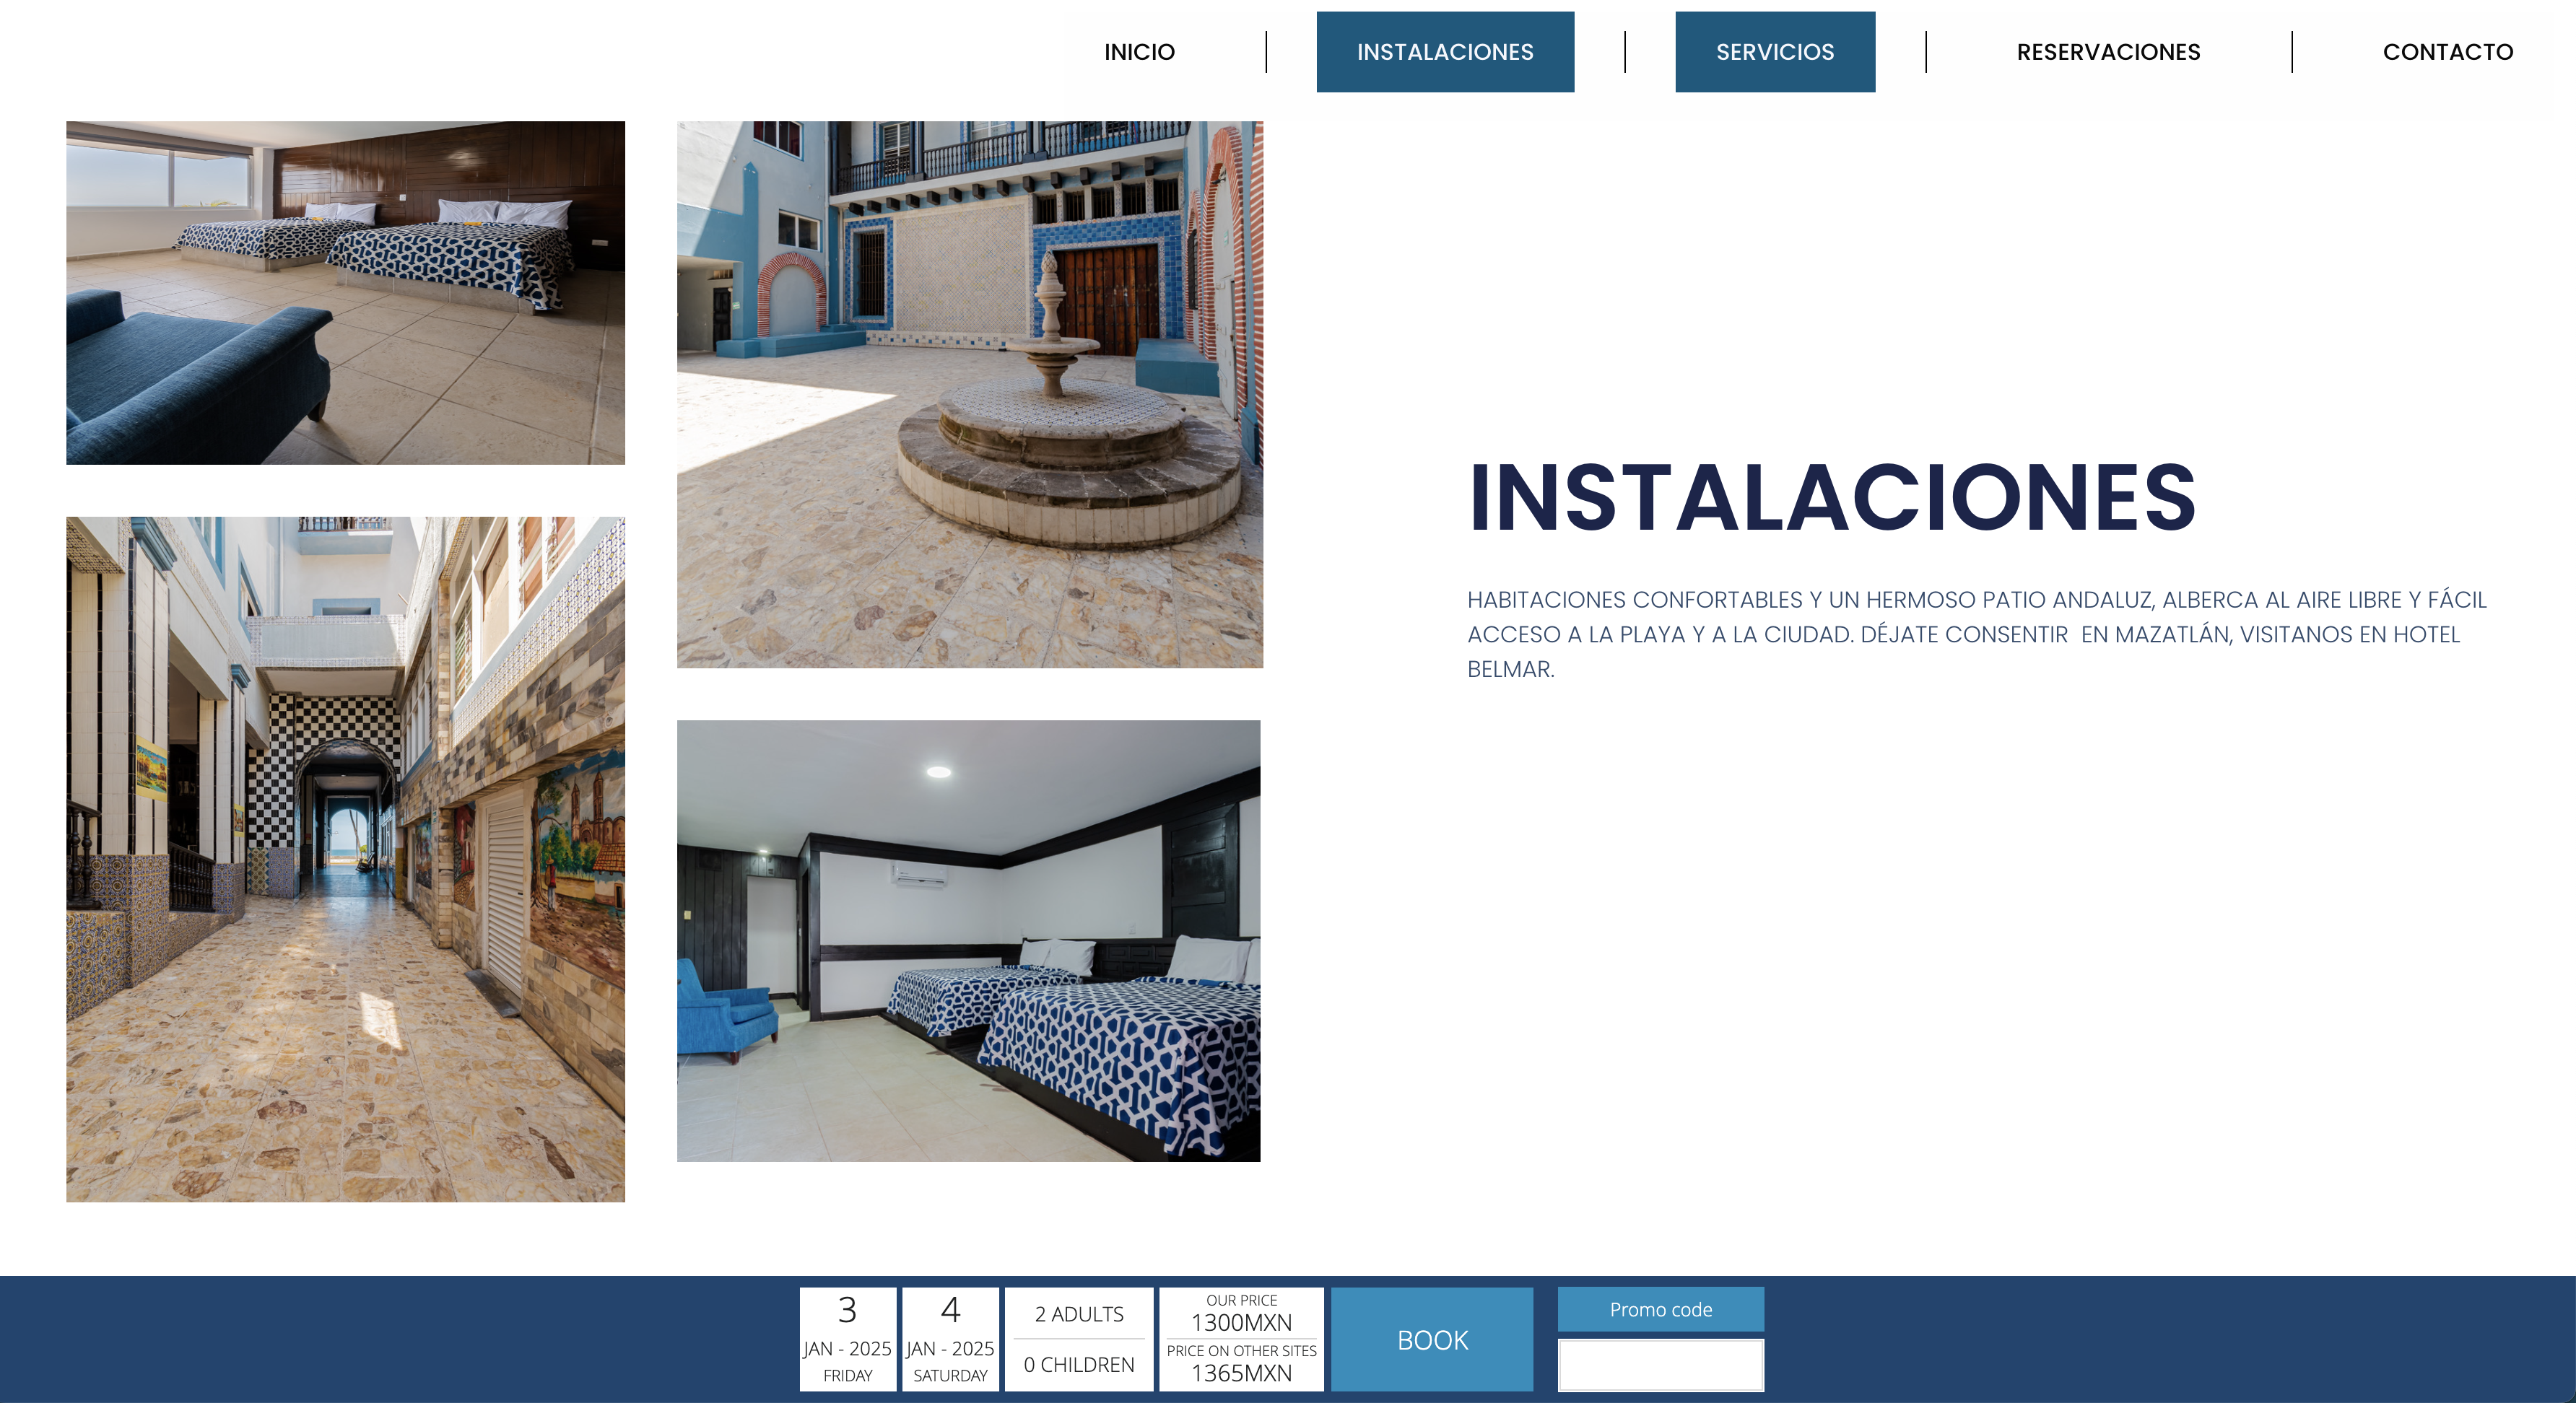Open the RESERVACIONES page

point(2108,52)
